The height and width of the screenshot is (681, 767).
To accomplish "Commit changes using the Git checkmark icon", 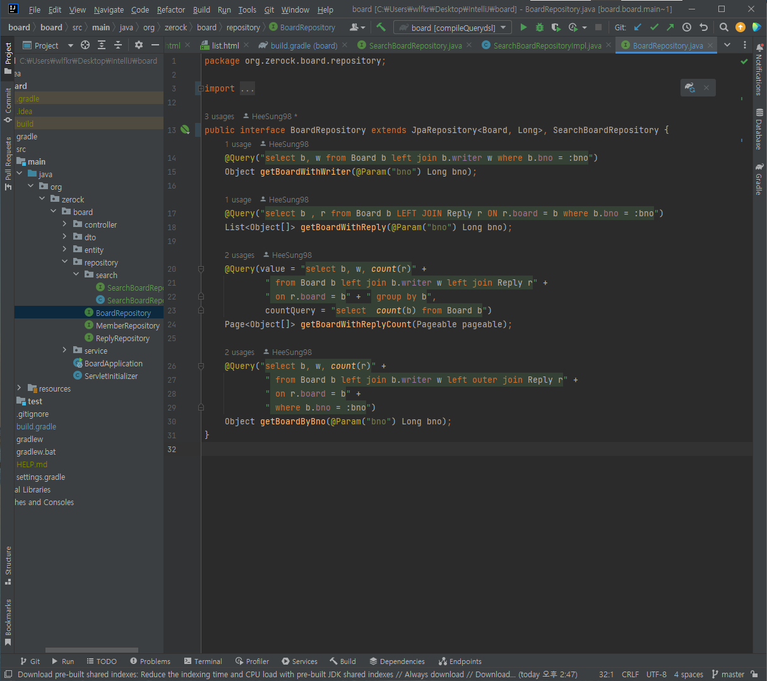I will pyautogui.click(x=654, y=27).
